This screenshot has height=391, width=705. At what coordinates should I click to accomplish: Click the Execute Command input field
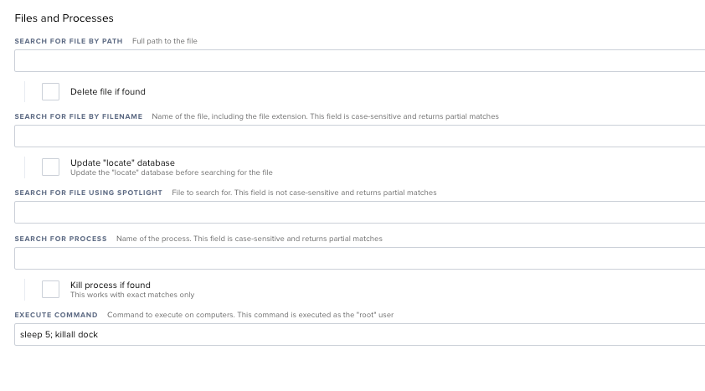click(360, 334)
